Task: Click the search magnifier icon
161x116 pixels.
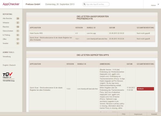Action: [x=84, y=5]
